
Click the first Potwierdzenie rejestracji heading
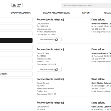[51, 19]
